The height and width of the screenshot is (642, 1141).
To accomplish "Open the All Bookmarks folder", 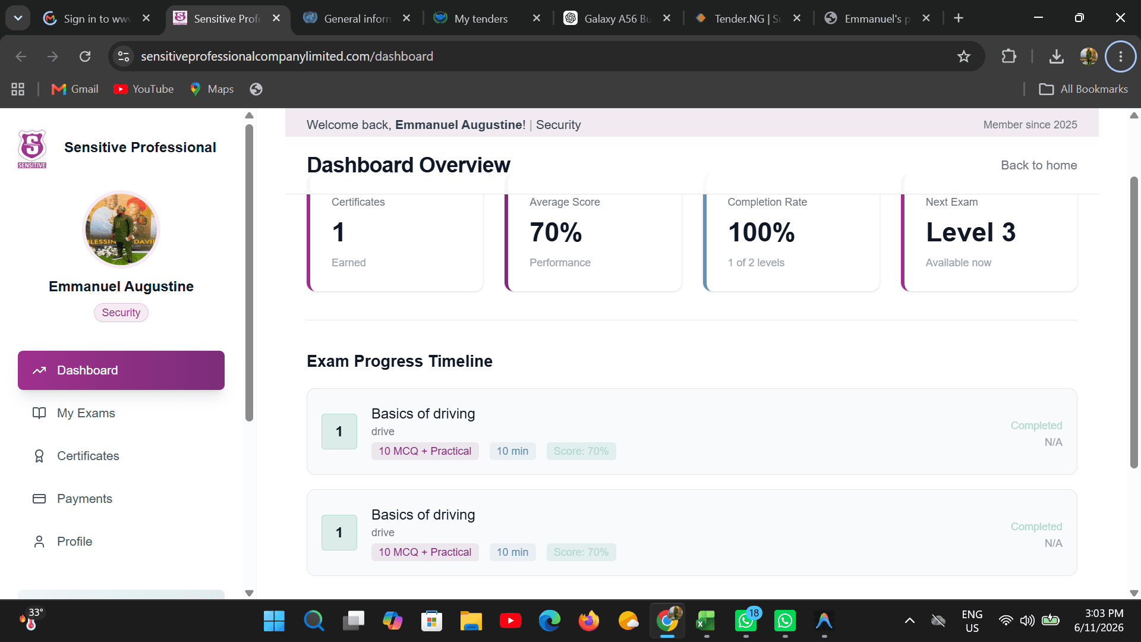I will 1083,89.
